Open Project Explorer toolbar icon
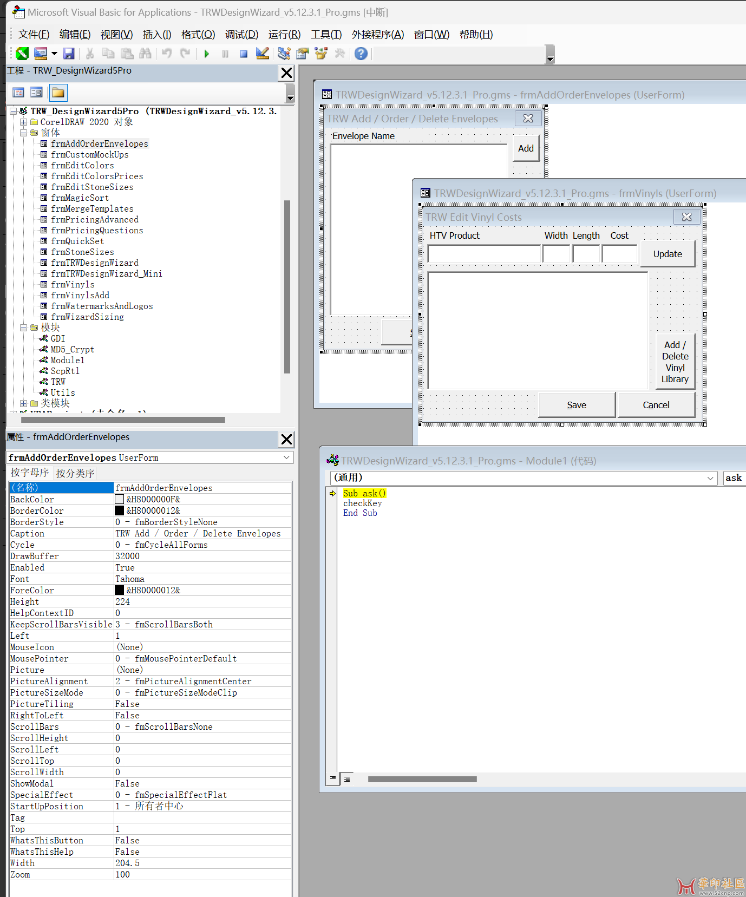 click(284, 54)
